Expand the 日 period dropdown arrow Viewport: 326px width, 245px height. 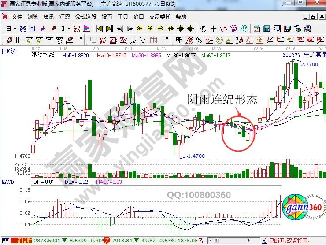point(15,29)
